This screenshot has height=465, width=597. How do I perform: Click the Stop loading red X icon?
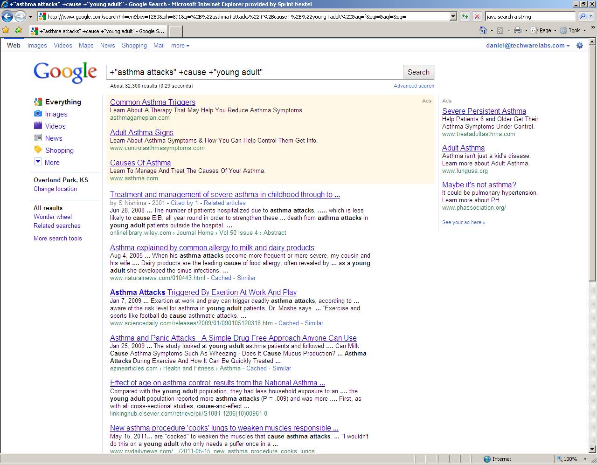(477, 16)
